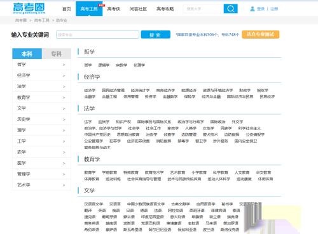Select 艺术学 in the left category list
318x234 pixels.
point(41,185)
